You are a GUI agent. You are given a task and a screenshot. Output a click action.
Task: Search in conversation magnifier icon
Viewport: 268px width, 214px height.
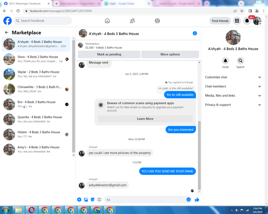pyautogui.click(x=240, y=61)
